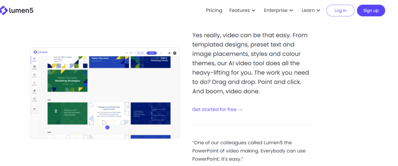Image resolution: width=398 pixels, height=166 pixels.
Task: Click the notification bell icon in editor
Action: click(169, 53)
